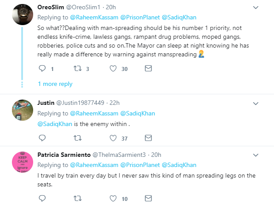Viewport: 274px width, 204px height.
Task: Retweet OreoSlim's manspreading tweet
Action: 78,68
